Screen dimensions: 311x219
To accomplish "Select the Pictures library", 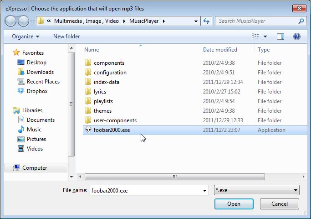I will coord(36,139).
